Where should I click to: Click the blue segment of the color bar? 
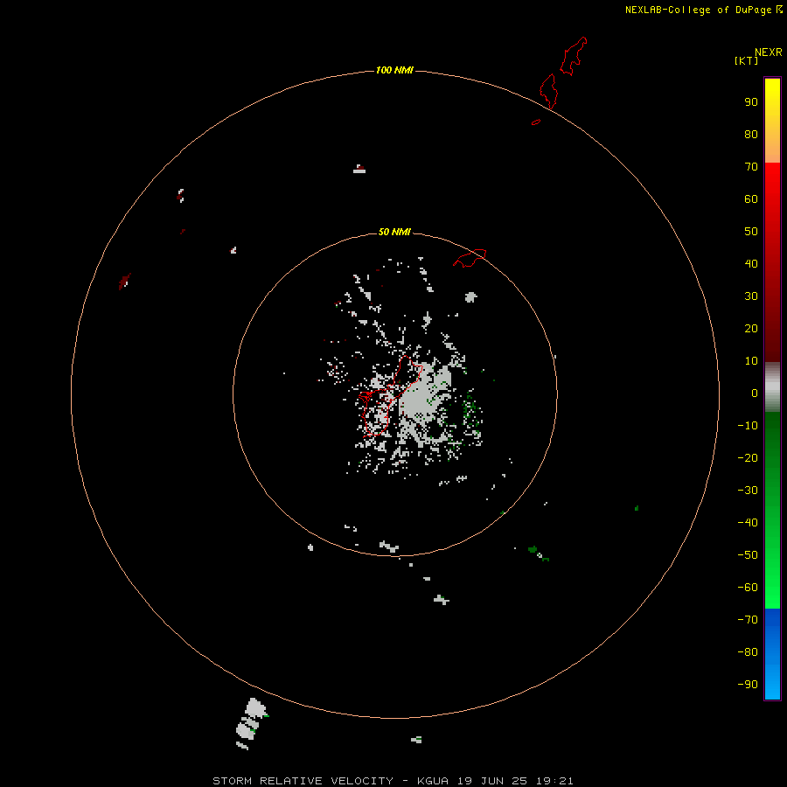772,654
